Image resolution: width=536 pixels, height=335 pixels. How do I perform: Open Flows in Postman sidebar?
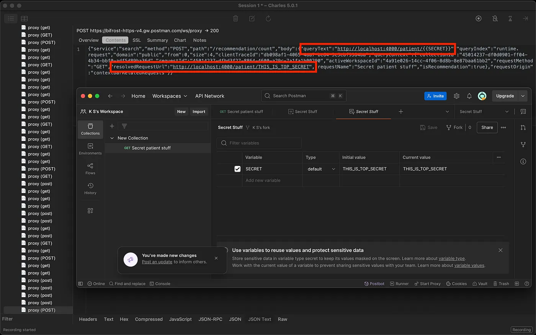coord(90,169)
